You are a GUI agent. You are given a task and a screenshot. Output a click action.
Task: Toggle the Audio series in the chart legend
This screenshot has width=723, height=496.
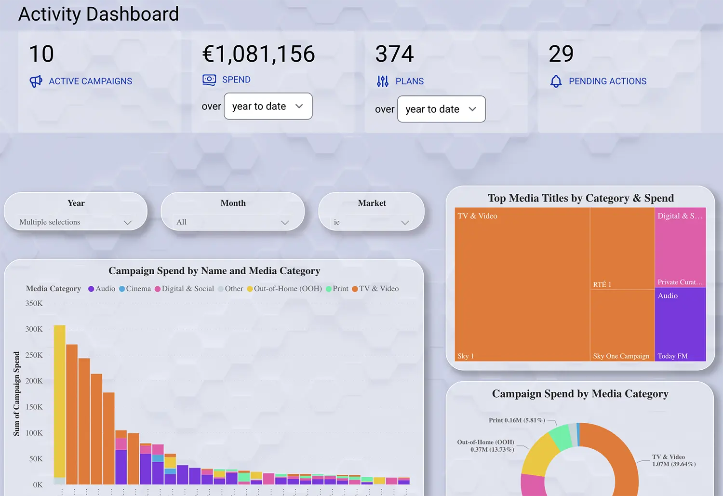point(101,288)
